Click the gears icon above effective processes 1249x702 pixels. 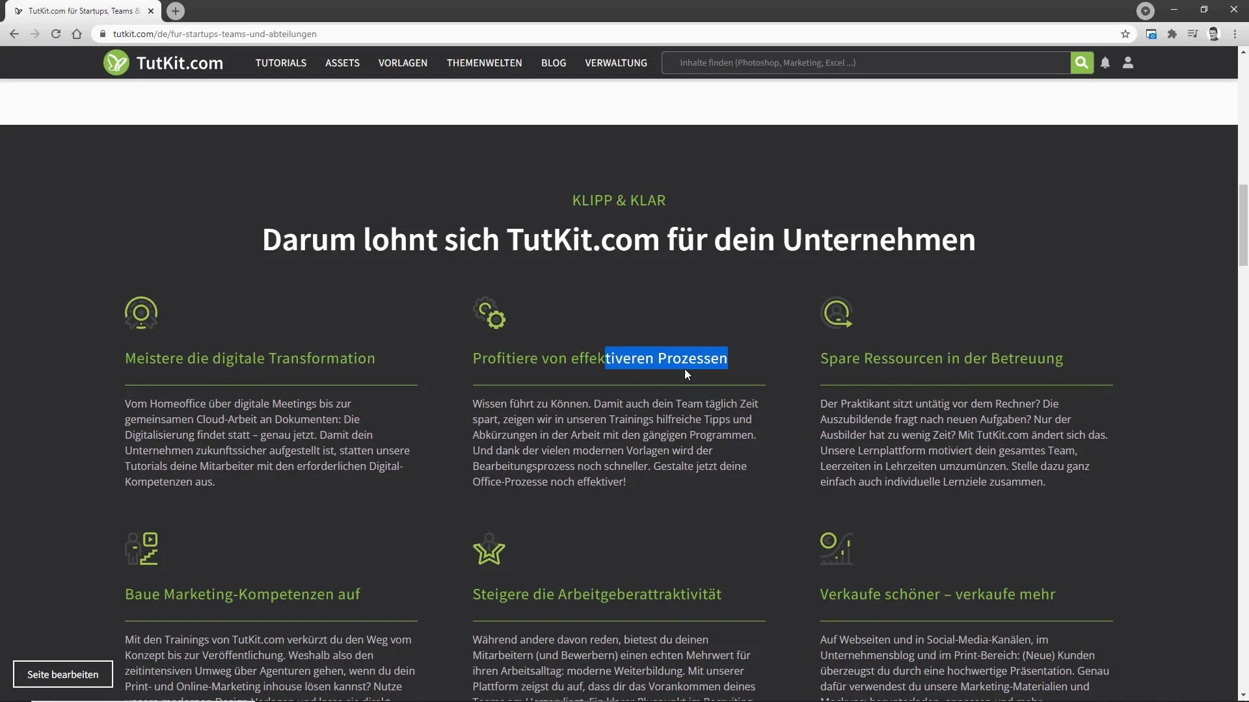point(489,313)
